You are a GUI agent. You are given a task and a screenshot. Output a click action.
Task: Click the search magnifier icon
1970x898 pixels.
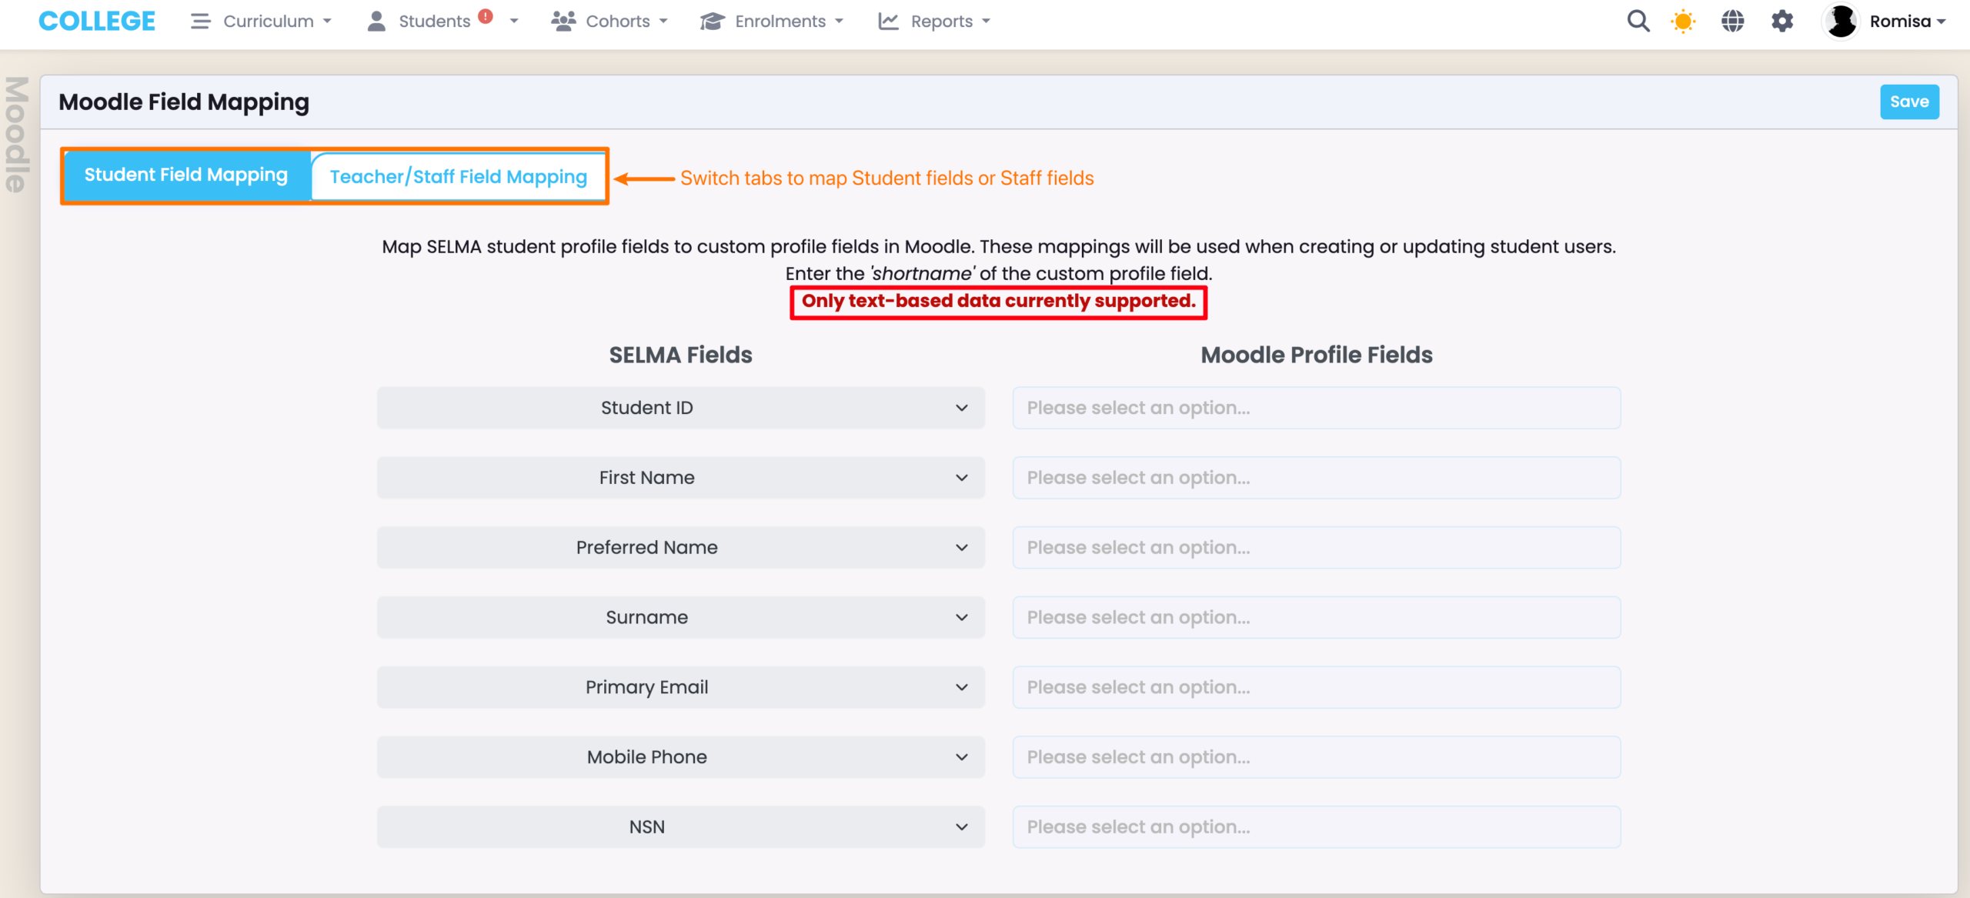pyautogui.click(x=1638, y=21)
